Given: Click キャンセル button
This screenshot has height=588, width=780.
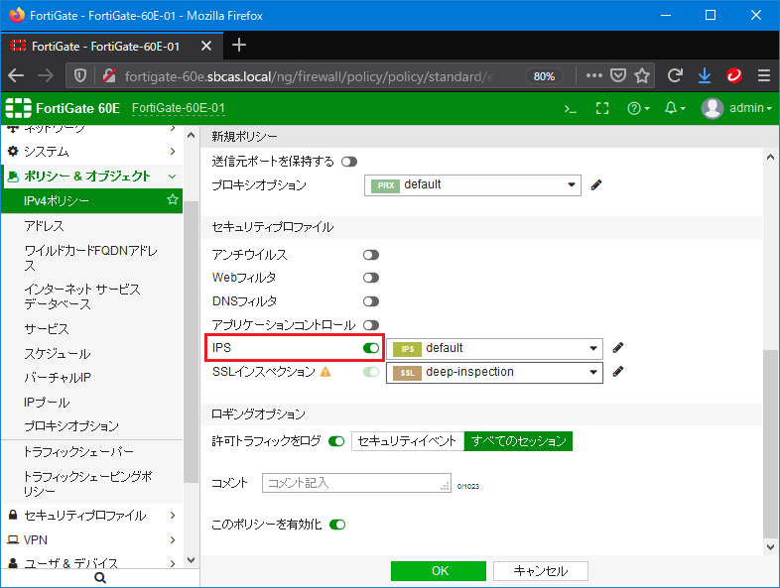Looking at the screenshot, I should (x=541, y=571).
